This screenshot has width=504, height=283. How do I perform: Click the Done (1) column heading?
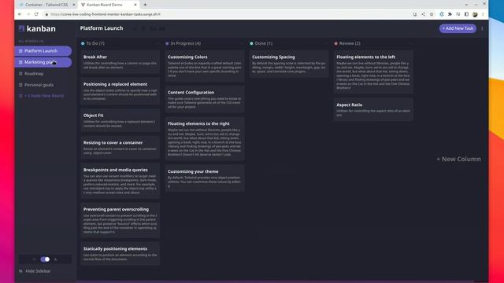(264, 43)
